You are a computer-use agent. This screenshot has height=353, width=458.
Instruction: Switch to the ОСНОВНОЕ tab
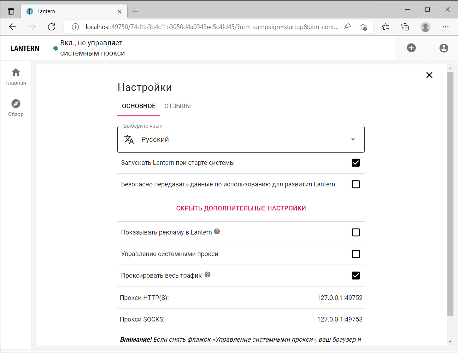click(x=139, y=106)
